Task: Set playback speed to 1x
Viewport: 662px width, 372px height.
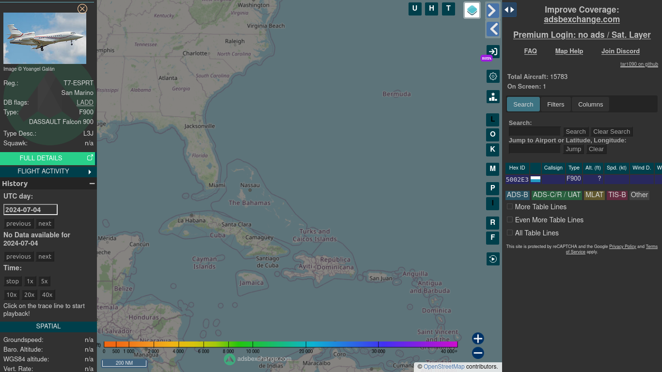Action: pos(30,281)
